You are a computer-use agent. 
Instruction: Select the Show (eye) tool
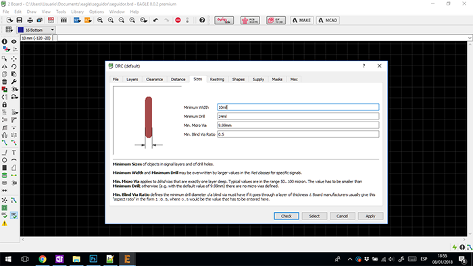tap(14, 42)
